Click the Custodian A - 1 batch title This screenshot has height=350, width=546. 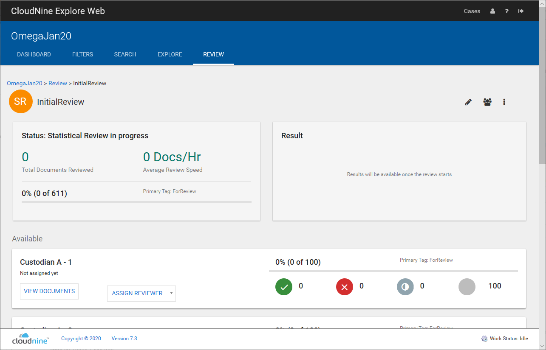(x=46, y=262)
